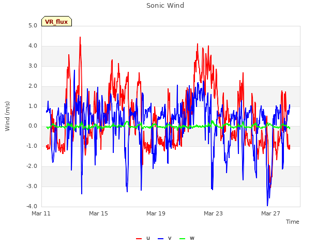The height and width of the screenshot is (248, 331).
Task: Click the '1.0' y-axis tick label
Action: (x=33, y=106)
